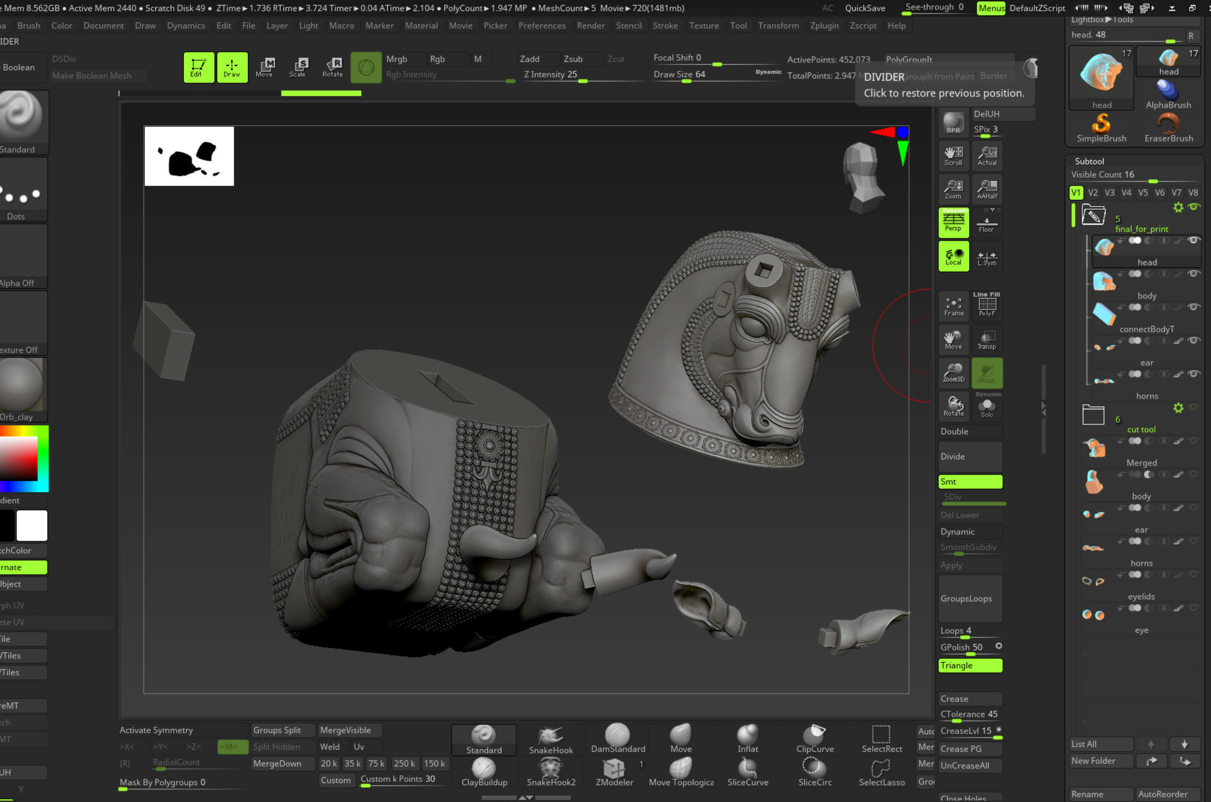The image size is (1211, 802).
Task: Switch to the Rotate gizmo tool
Action: 333,67
